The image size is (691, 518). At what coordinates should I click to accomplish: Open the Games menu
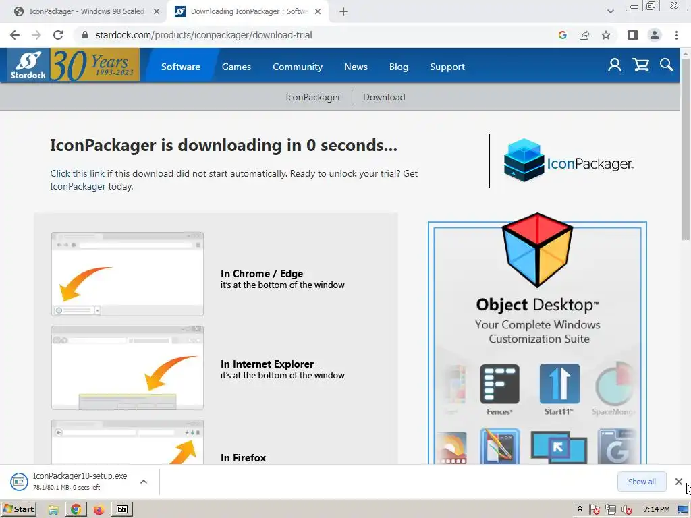click(x=236, y=67)
